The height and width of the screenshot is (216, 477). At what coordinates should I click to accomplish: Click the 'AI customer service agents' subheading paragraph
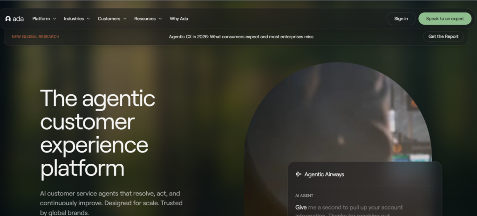[x=111, y=203]
